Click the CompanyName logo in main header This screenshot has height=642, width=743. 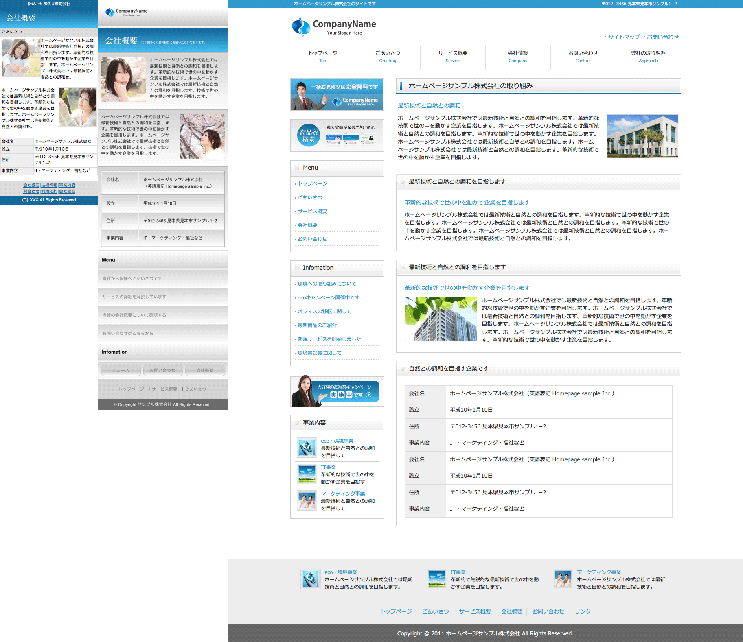click(x=334, y=27)
